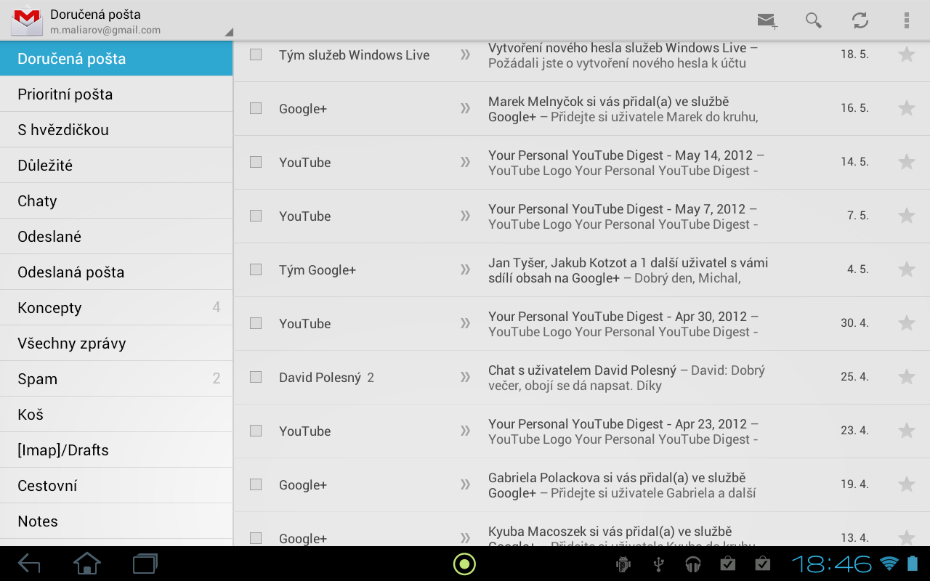Switch to Prioritní pošta

click(x=116, y=94)
